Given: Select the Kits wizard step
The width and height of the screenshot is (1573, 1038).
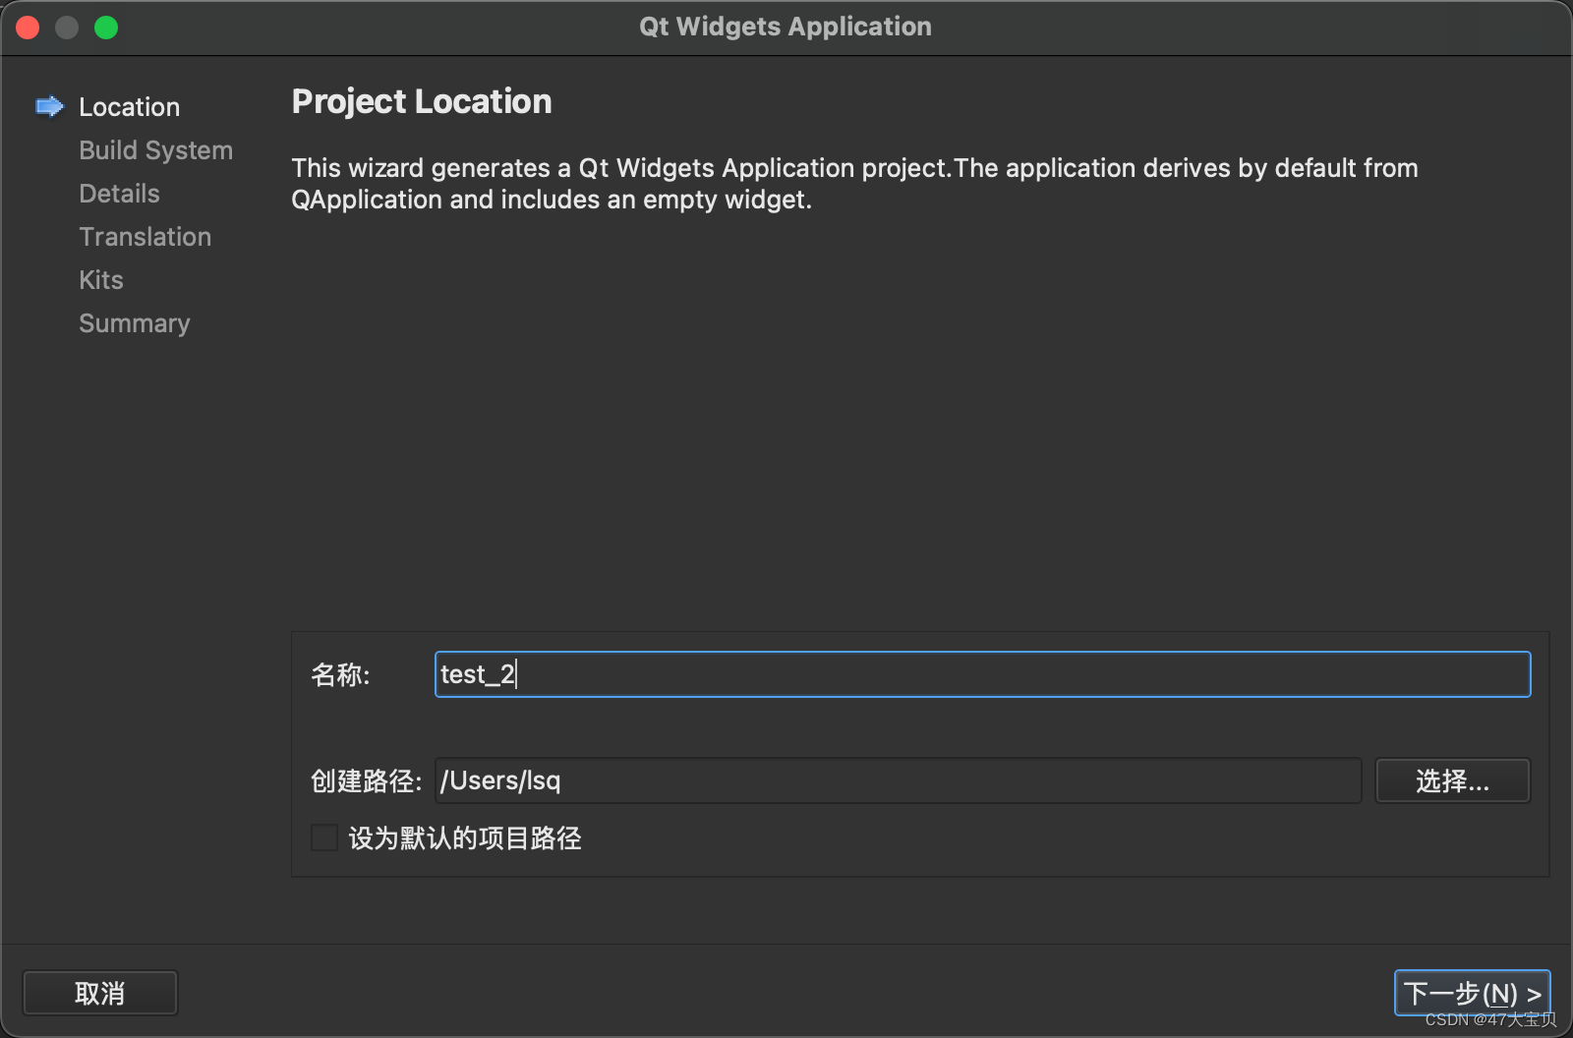Looking at the screenshot, I should coord(101,280).
